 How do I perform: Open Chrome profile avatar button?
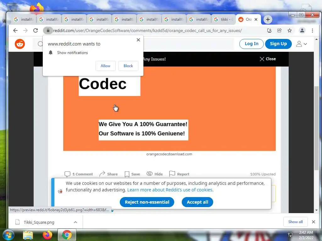(302, 30)
